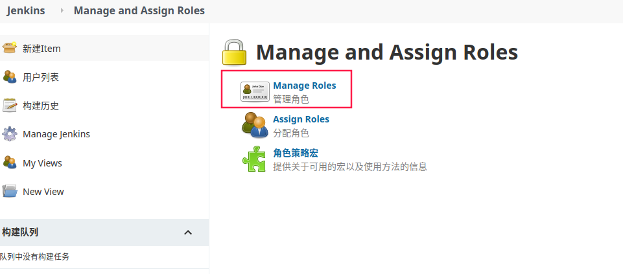The image size is (623, 274).
Task: Click the 构建历史 notepad icon
Action: 10,106
